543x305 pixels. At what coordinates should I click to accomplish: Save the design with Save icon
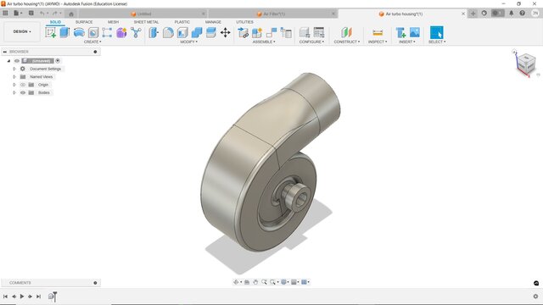click(31, 14)
